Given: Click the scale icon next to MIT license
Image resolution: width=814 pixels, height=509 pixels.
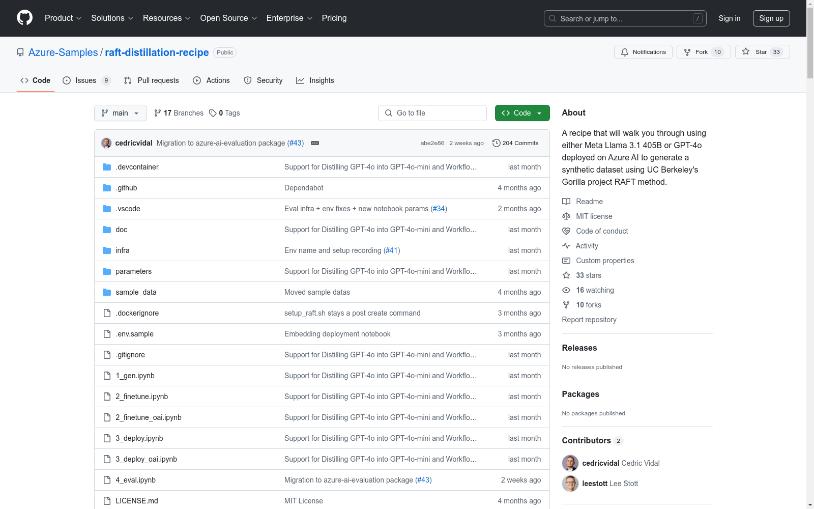Looking at the screenshot, I should [566, 216].
